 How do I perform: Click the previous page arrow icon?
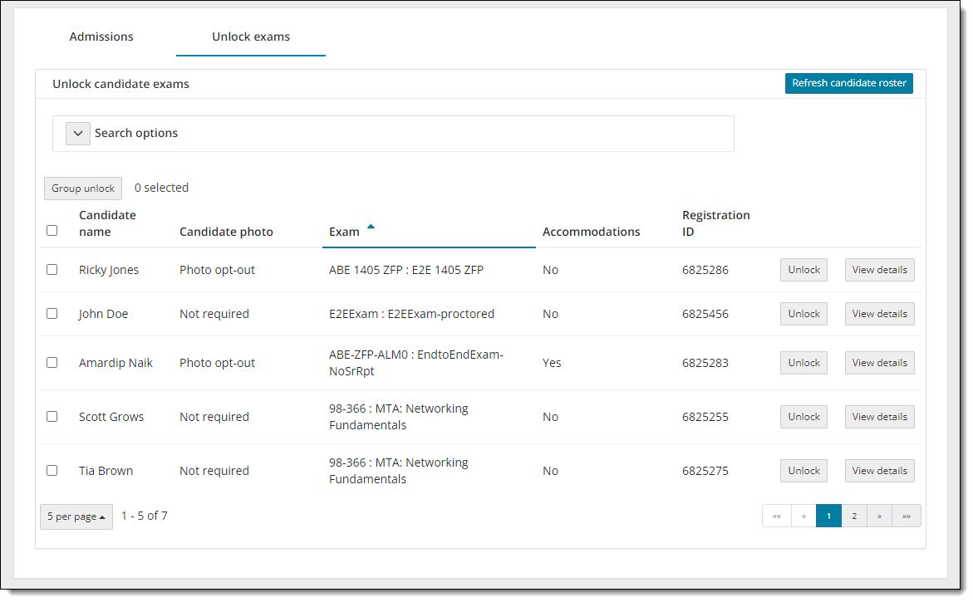tap(803, 516)
